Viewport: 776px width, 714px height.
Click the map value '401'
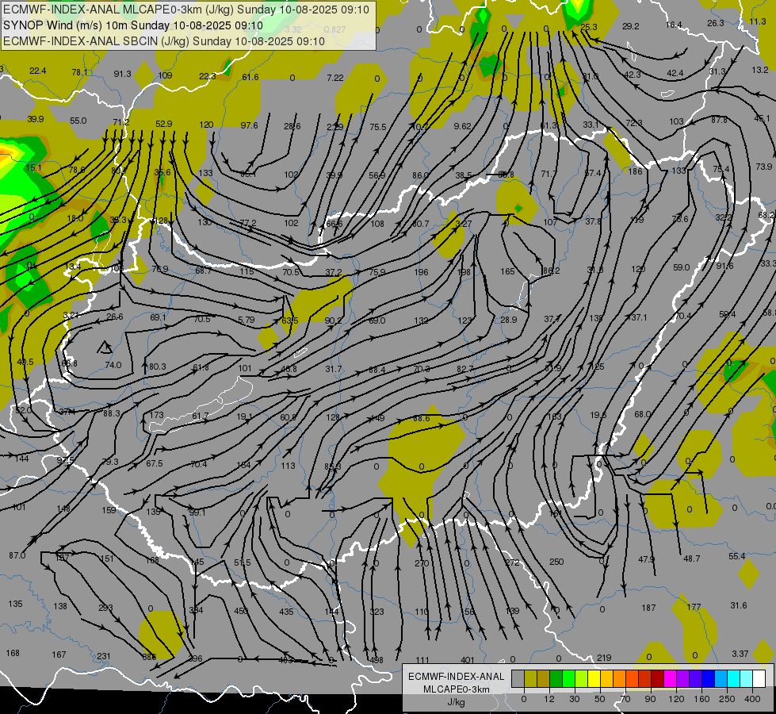pos(467,660)
